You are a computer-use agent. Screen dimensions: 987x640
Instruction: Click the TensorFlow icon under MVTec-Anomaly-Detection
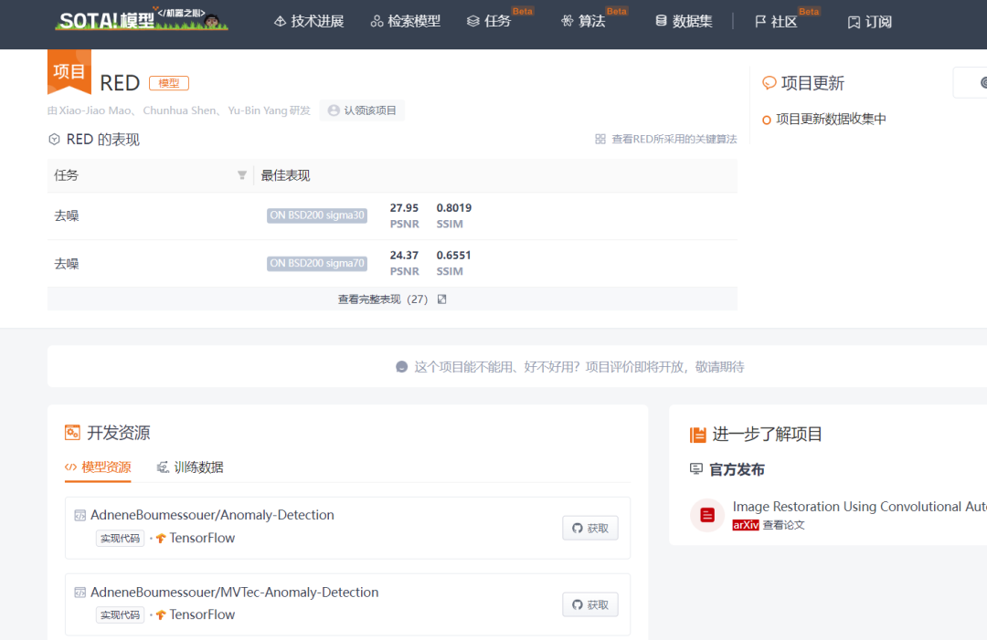tap(161, 614)
